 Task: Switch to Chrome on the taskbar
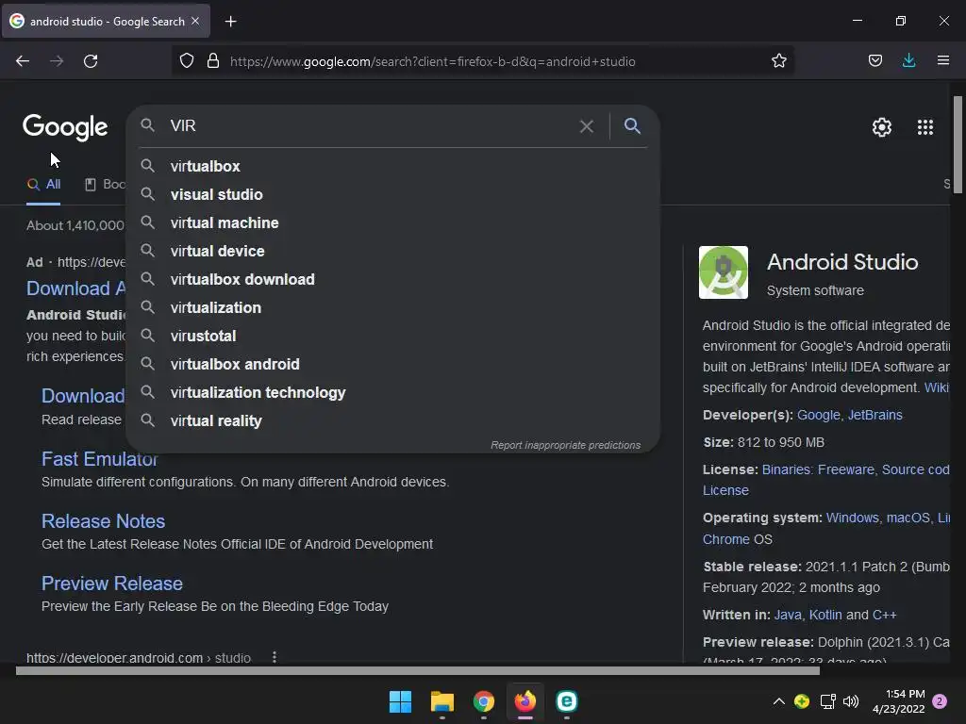click(x=484, y=701)
